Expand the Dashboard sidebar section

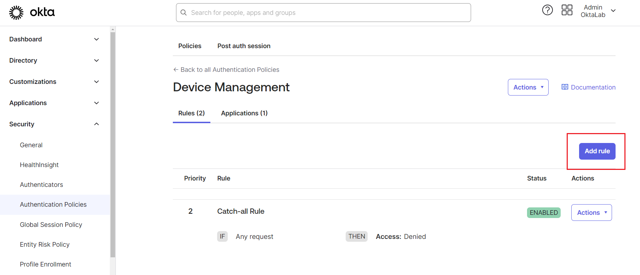tap(96, 39)
